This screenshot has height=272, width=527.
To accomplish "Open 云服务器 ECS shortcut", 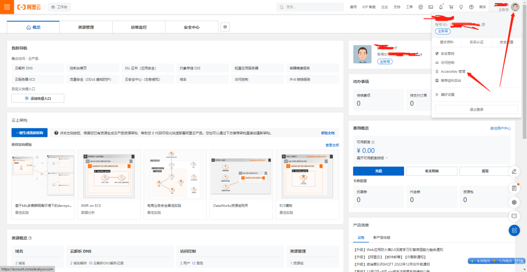I will pos(38,80).
